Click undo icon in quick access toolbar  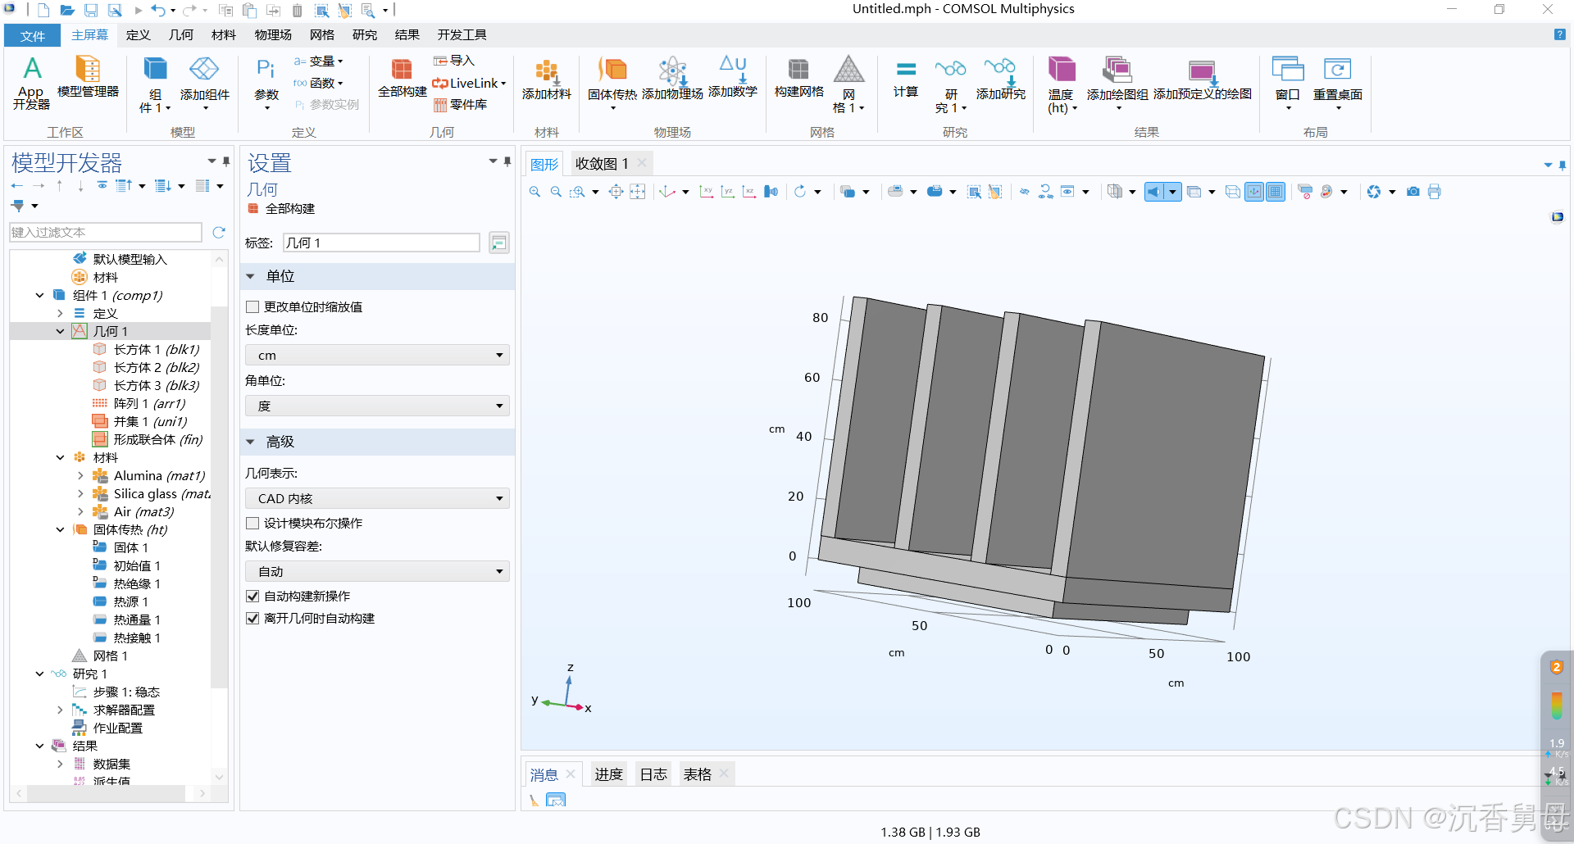coord(158,11)
